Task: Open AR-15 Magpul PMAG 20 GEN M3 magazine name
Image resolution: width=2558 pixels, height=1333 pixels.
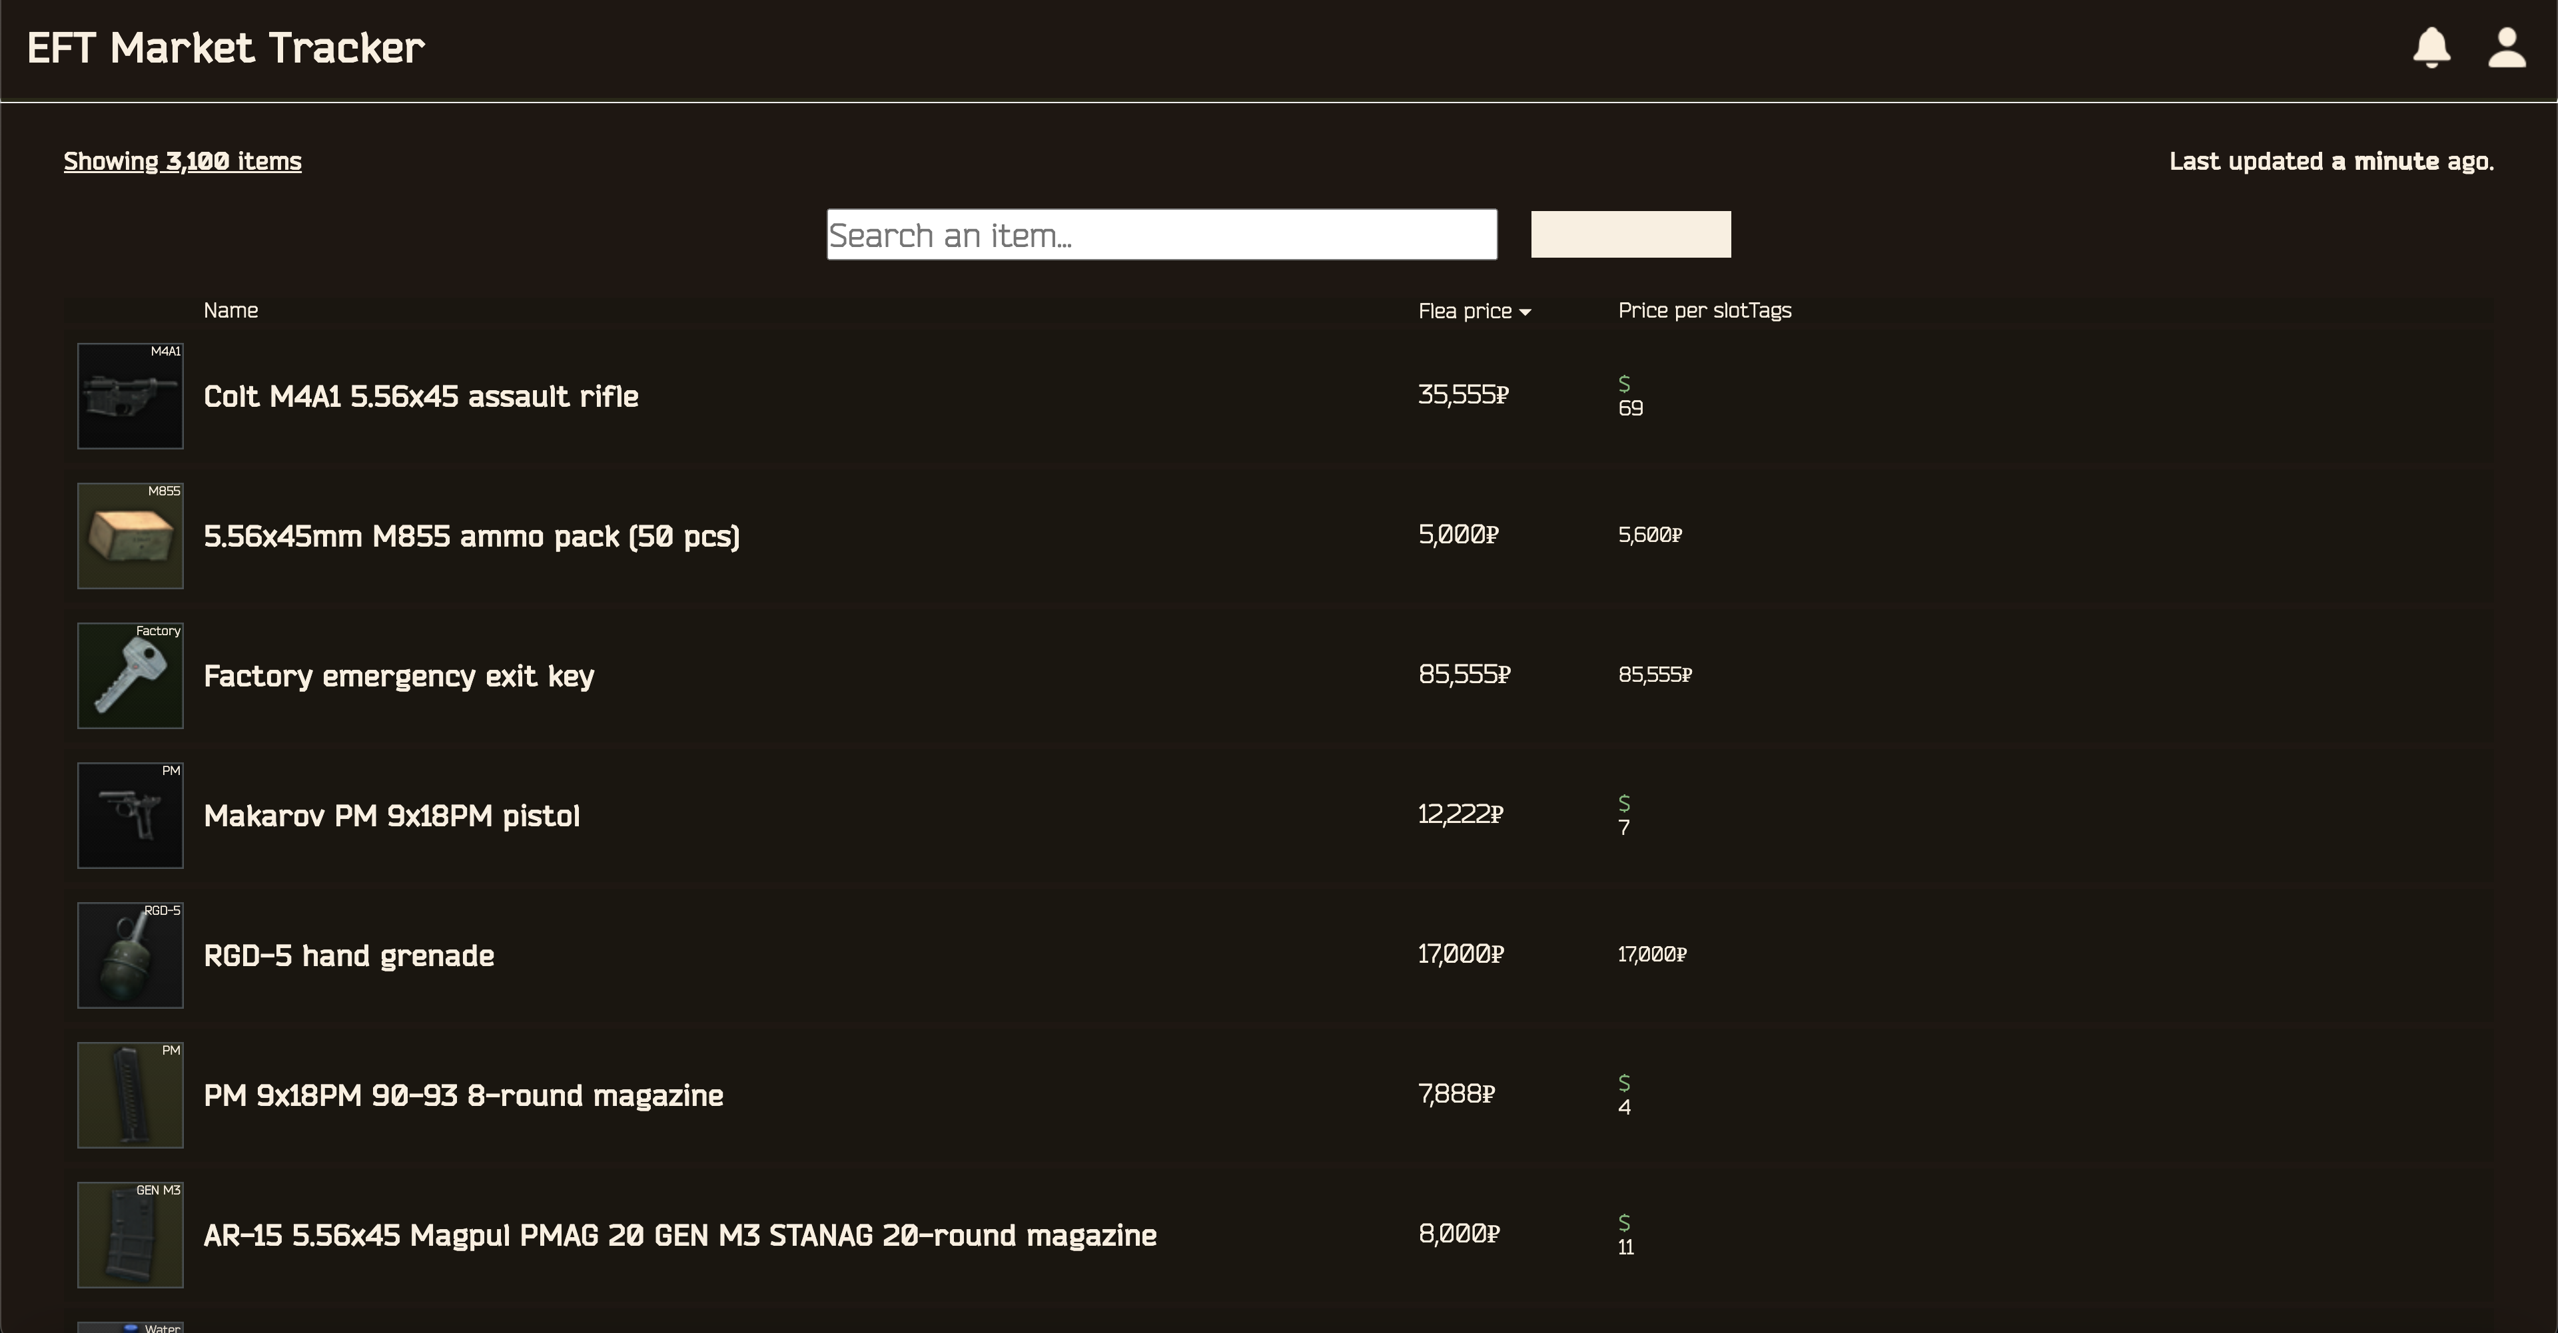Action: 680,1236
